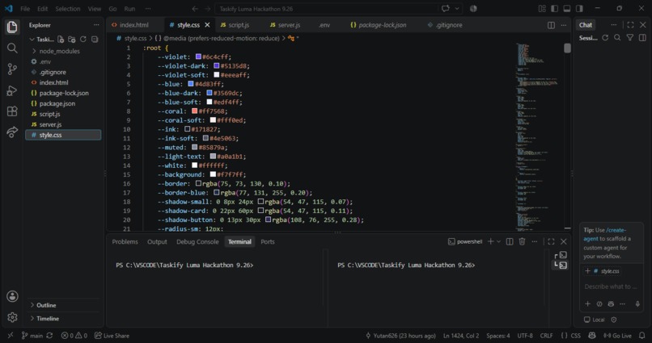Open the Go menu
652x343 pixels.
tap(112, 9)
